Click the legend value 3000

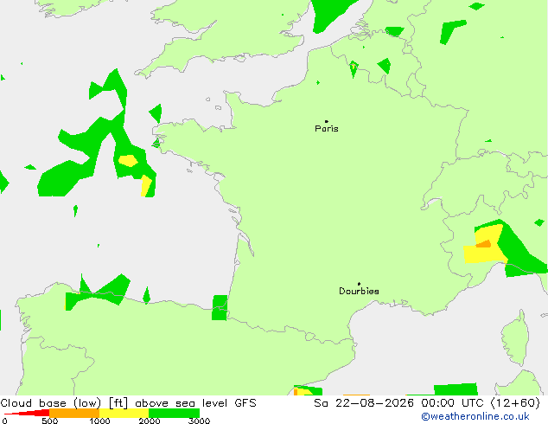point(199,421)
